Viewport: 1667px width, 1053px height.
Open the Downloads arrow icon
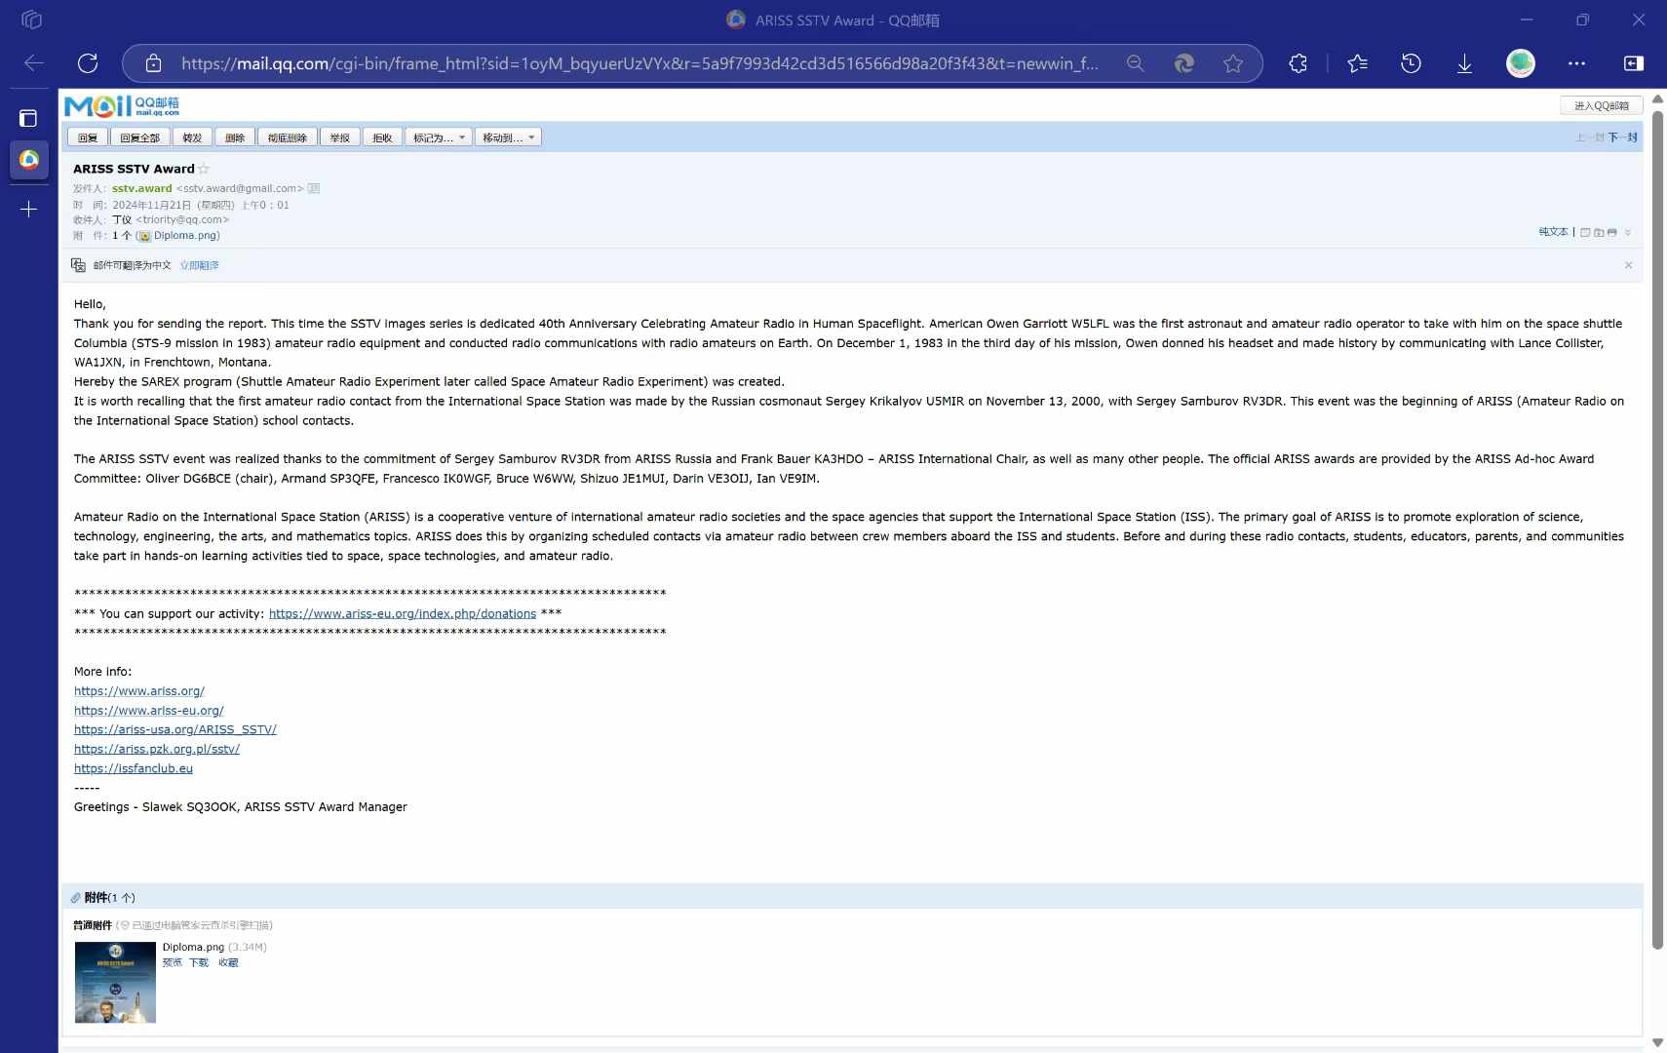1464,63
